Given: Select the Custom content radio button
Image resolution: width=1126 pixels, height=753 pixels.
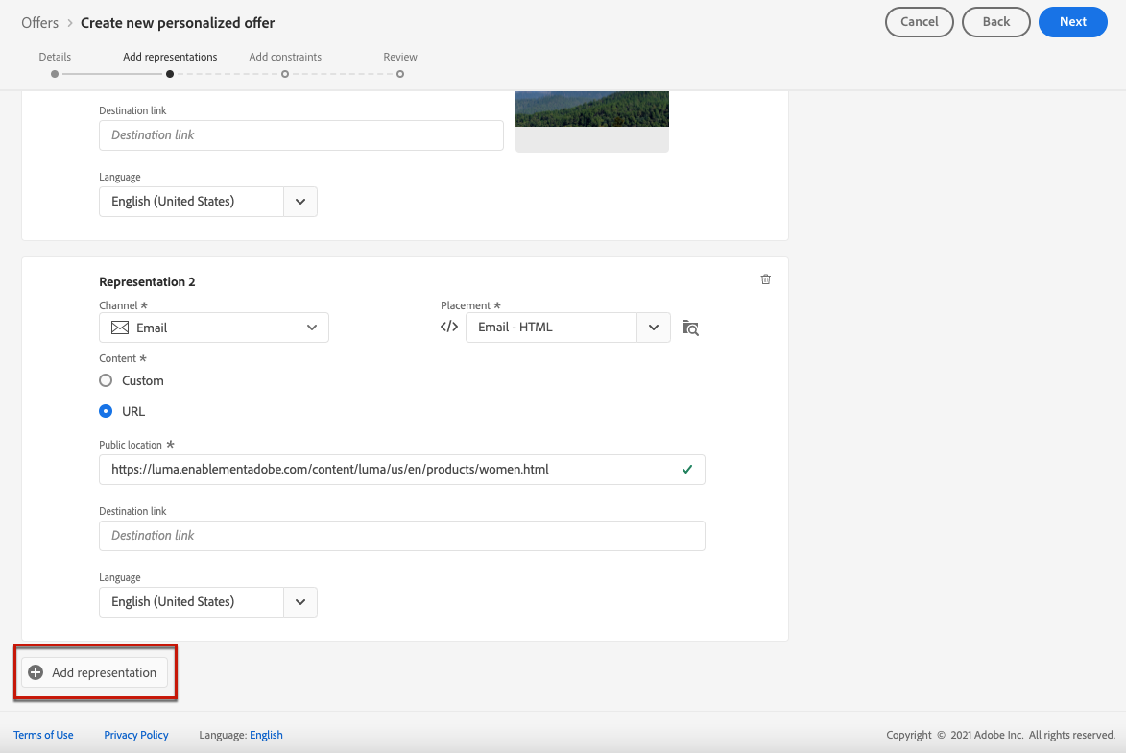Looking at the screenshot, I should (x=106, y=380).
